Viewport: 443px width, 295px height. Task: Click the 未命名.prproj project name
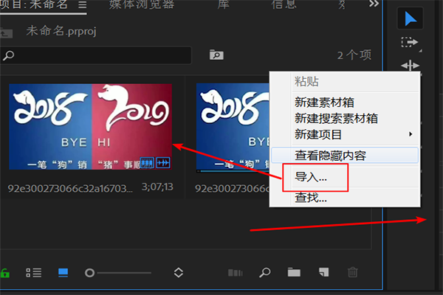pos(61,31)
